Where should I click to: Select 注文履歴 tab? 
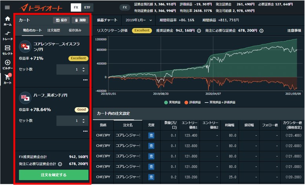(x=54, y=30)
